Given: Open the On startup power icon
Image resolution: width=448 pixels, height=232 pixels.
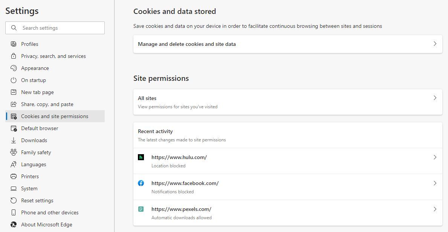Looking at the screenshot, I should (x=14, y=80).
